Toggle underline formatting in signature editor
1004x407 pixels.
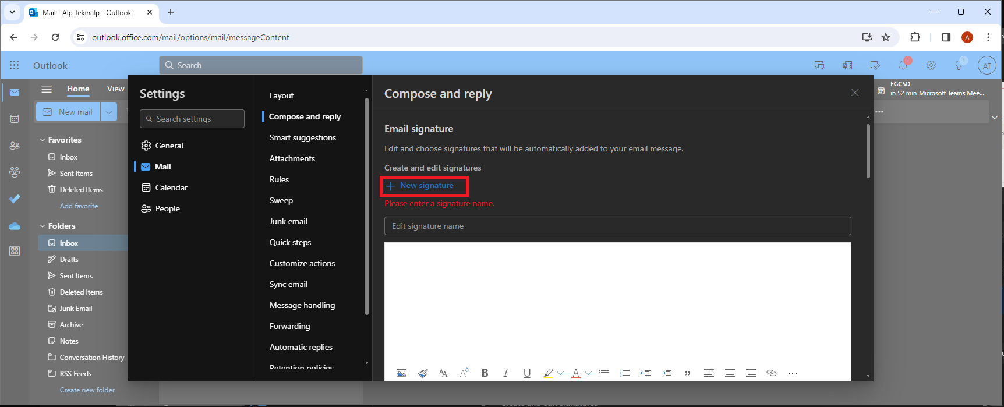tap(527, 373)
